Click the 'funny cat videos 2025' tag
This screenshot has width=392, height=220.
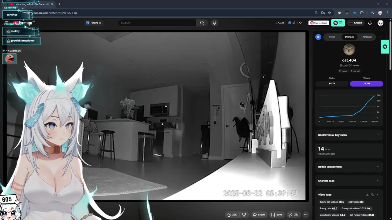click(356, 208)
